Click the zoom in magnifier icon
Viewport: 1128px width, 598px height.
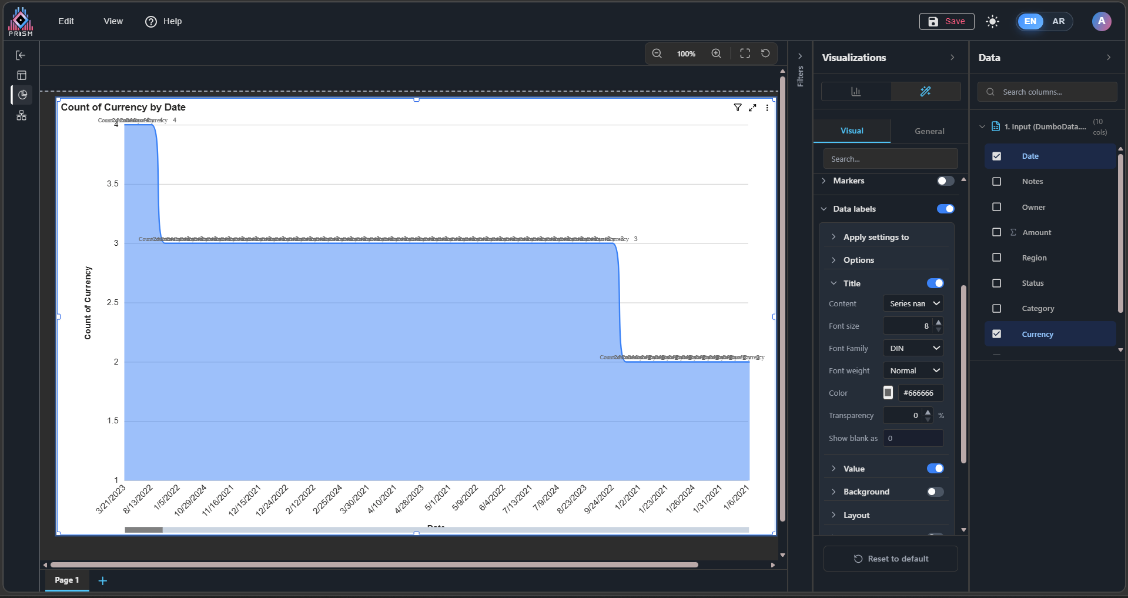(x=716, y=54)
